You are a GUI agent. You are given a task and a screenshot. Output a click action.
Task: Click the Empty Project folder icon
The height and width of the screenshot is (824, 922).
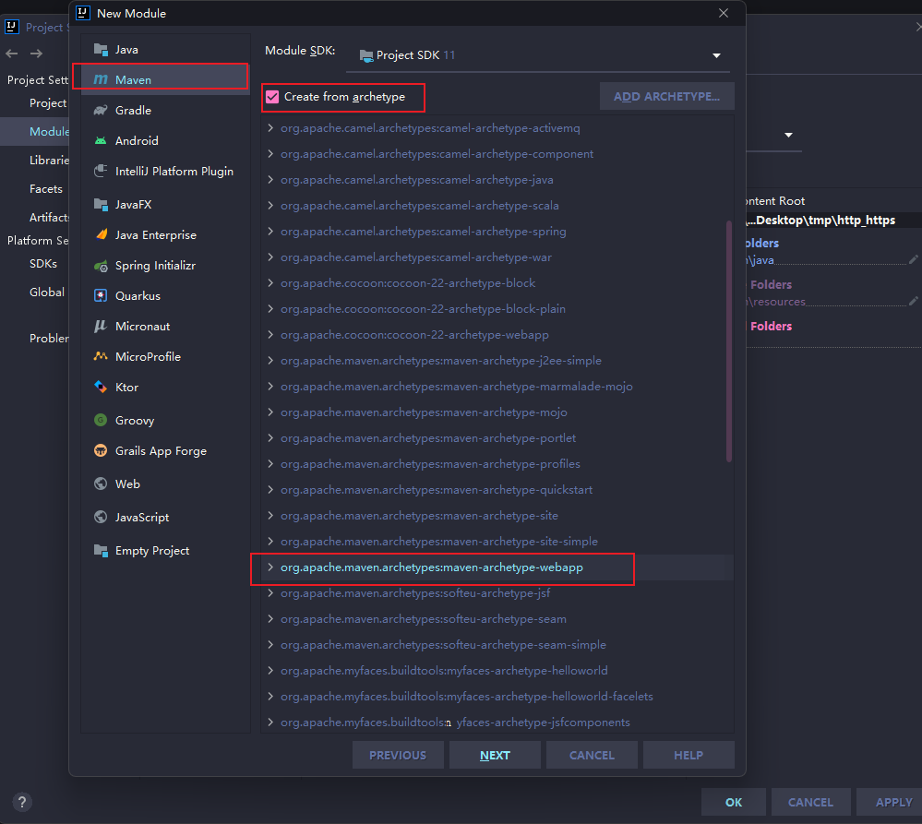tap(101, 551)
